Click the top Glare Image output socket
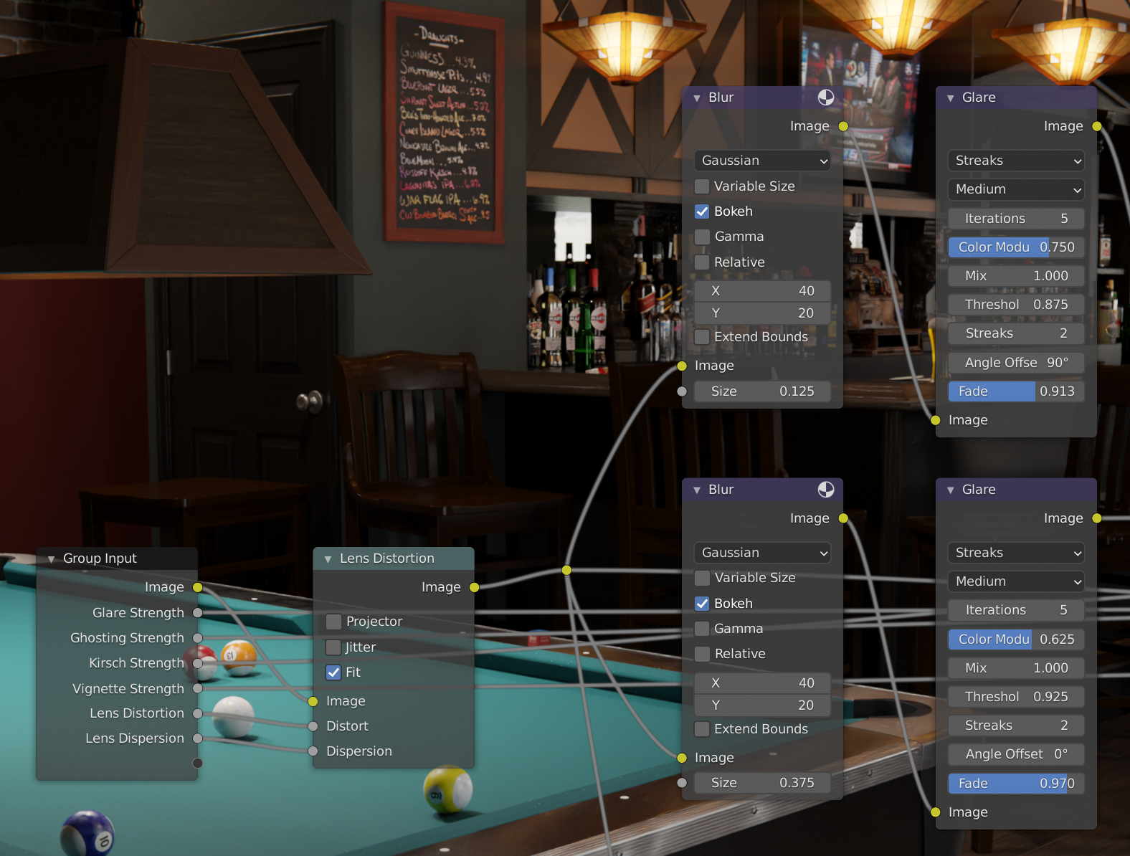 coord(1097,126)
